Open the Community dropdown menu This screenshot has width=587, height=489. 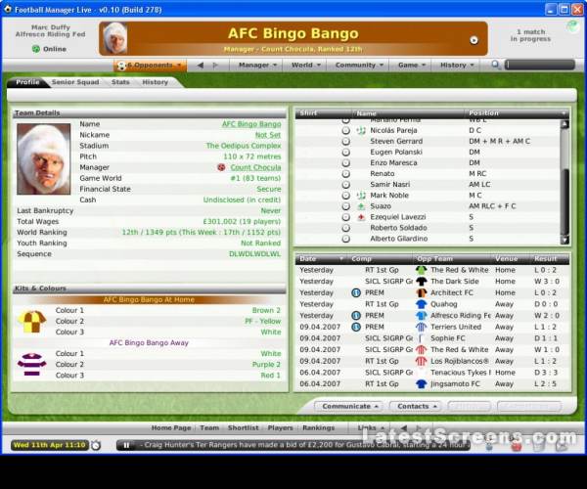(359, 66)
